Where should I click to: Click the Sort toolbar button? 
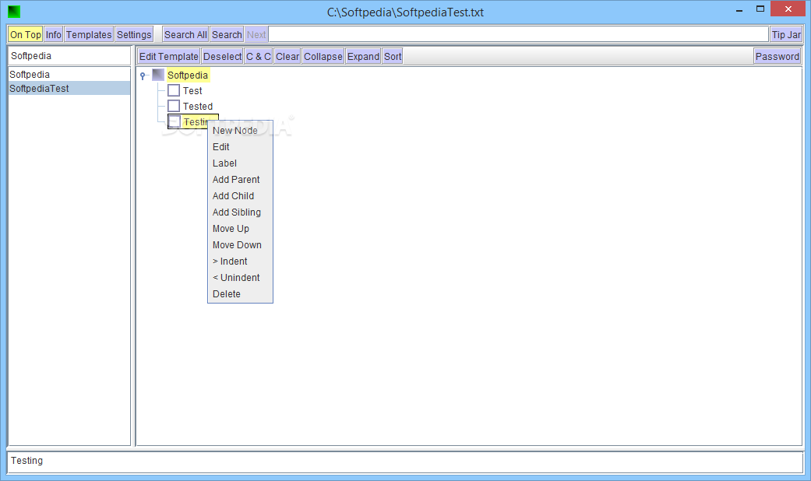[393, 56]
